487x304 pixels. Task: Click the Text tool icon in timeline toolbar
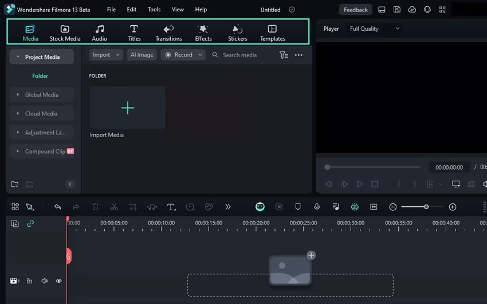[x=171, y=207]
